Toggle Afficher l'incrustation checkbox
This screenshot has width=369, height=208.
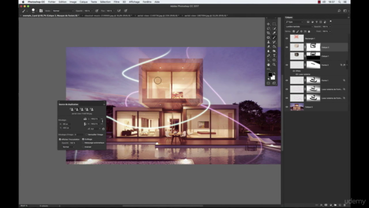click(60, 139)
